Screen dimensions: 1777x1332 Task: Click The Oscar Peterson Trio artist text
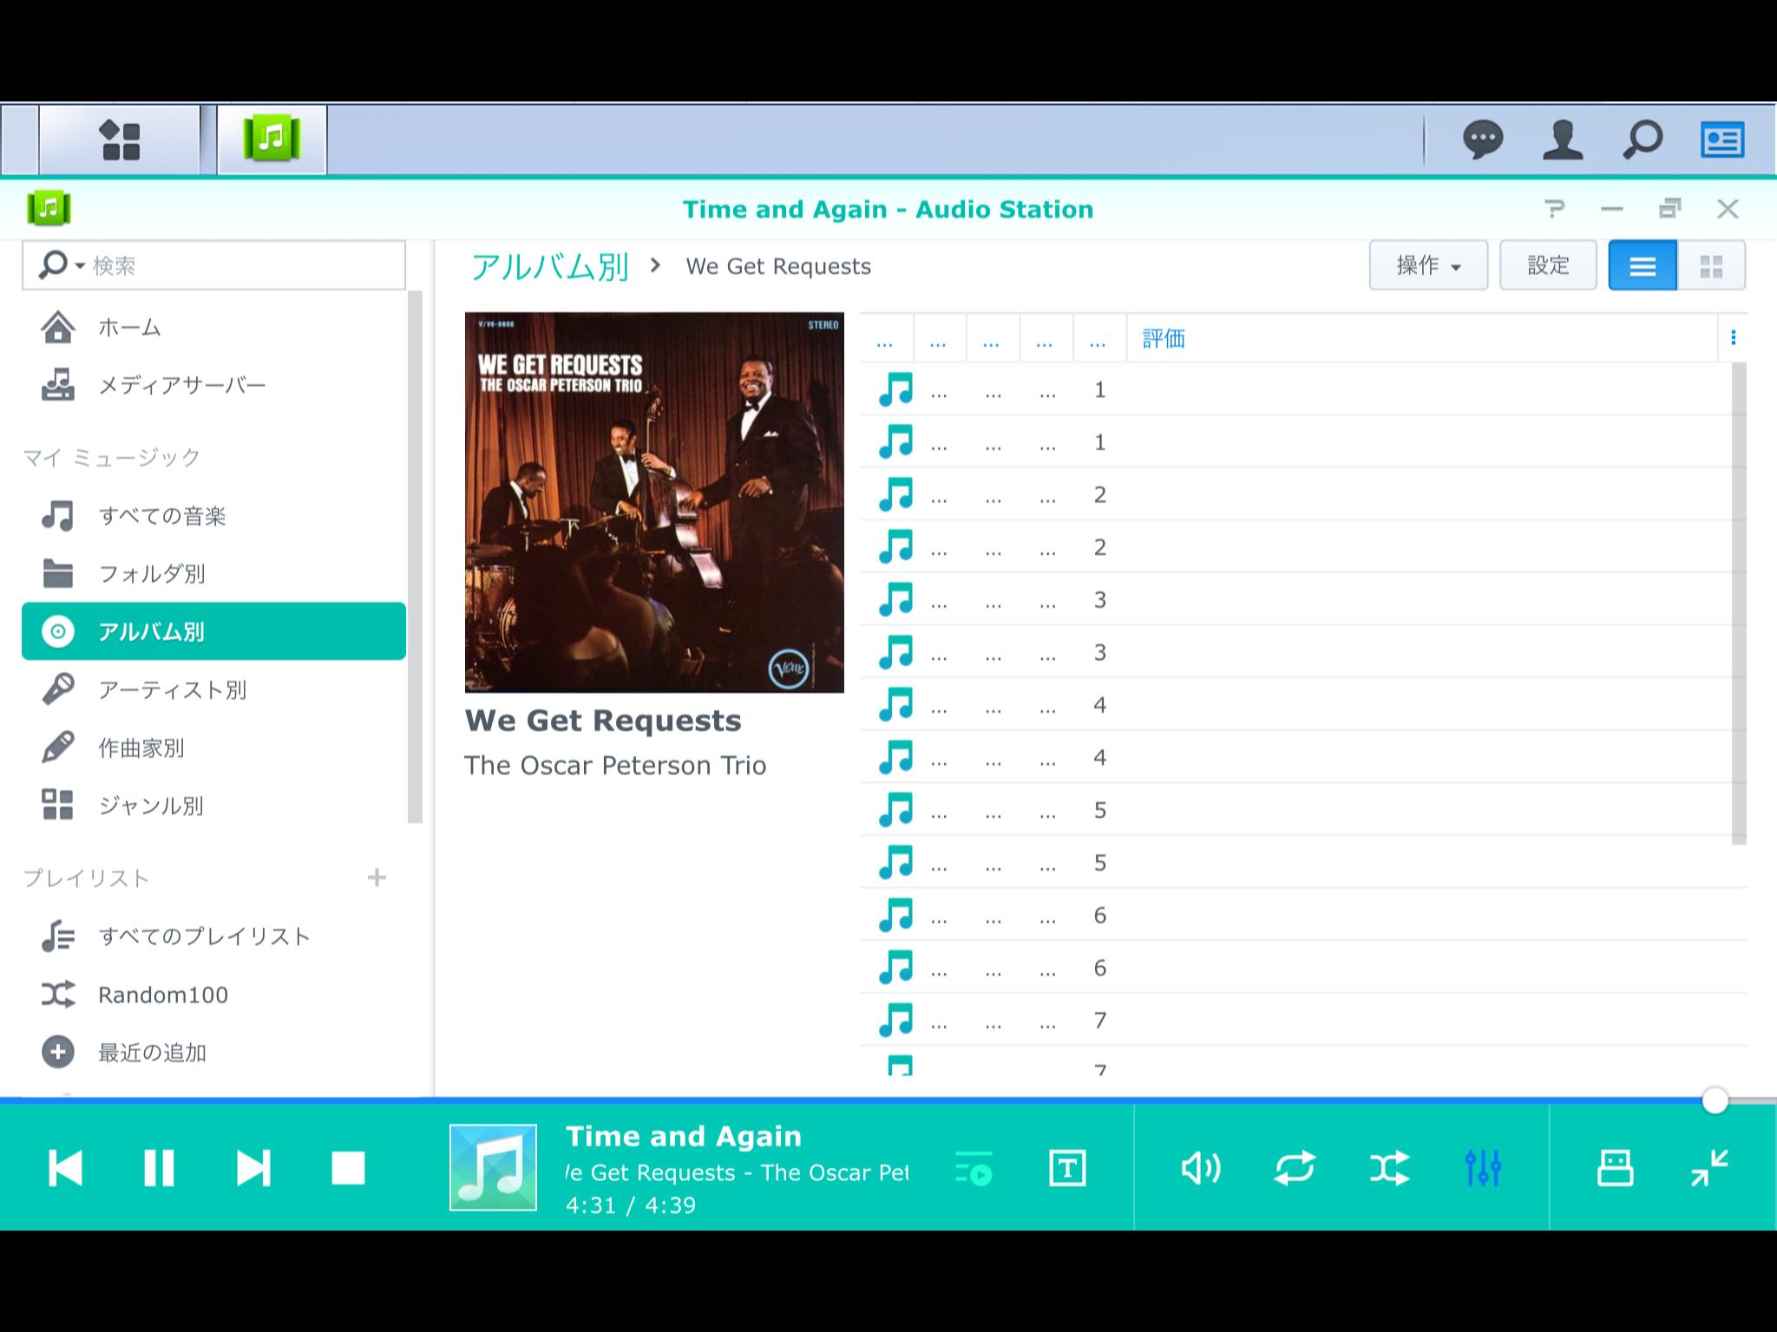(x=615, y=766)
